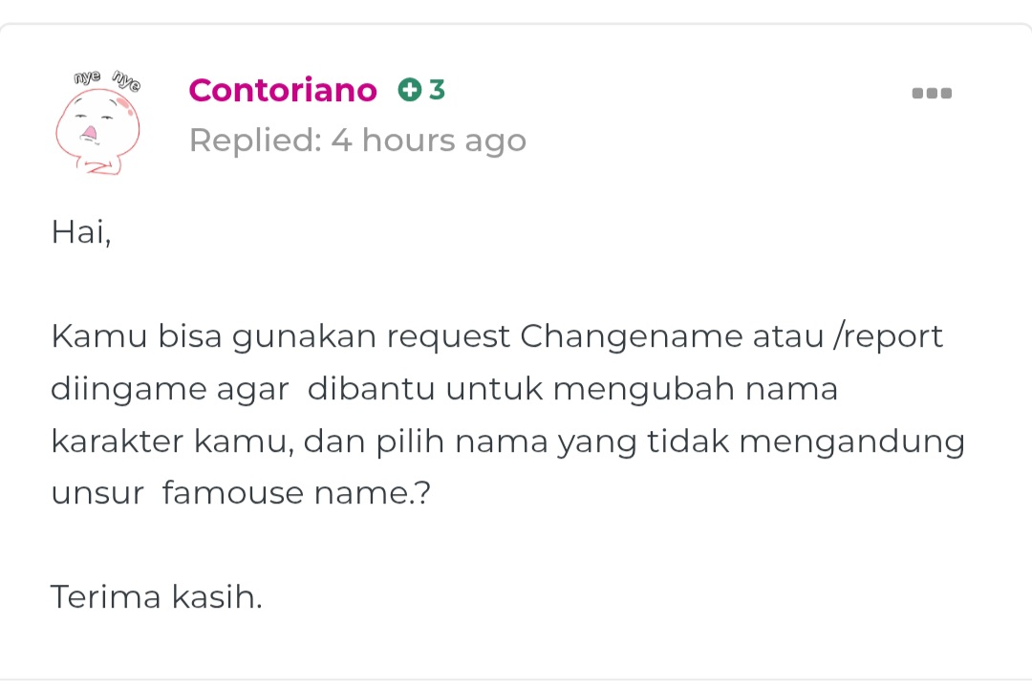
Task: Select the "Hai," greeting line
Action: pos(81,232)
